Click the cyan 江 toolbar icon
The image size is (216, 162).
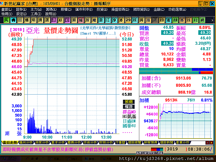[108, 20]
